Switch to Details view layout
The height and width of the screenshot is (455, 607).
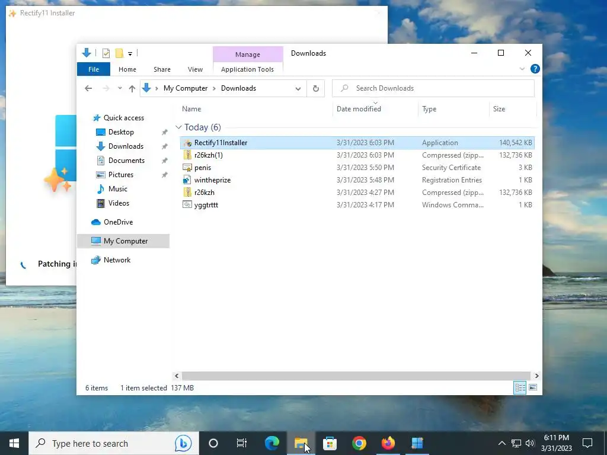click(x=520, y=387)
